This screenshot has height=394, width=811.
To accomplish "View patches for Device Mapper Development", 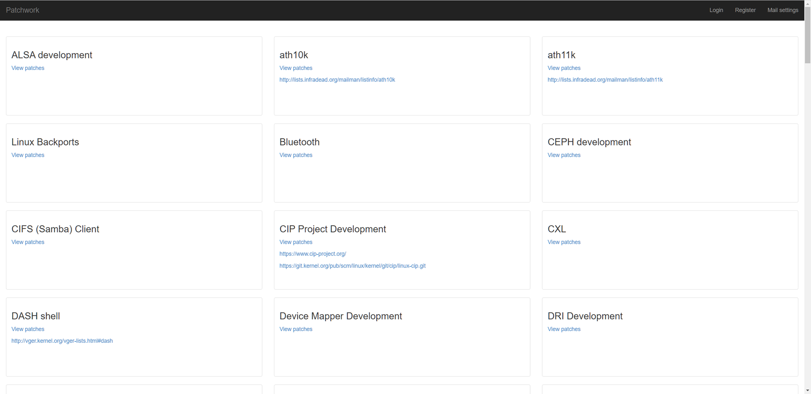I will pos(296,329).
